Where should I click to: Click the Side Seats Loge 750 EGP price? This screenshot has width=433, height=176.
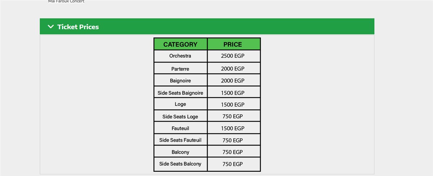point(233,116)
